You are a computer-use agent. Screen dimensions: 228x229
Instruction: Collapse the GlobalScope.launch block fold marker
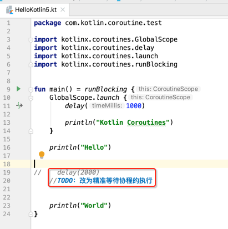tap(31, 98)
